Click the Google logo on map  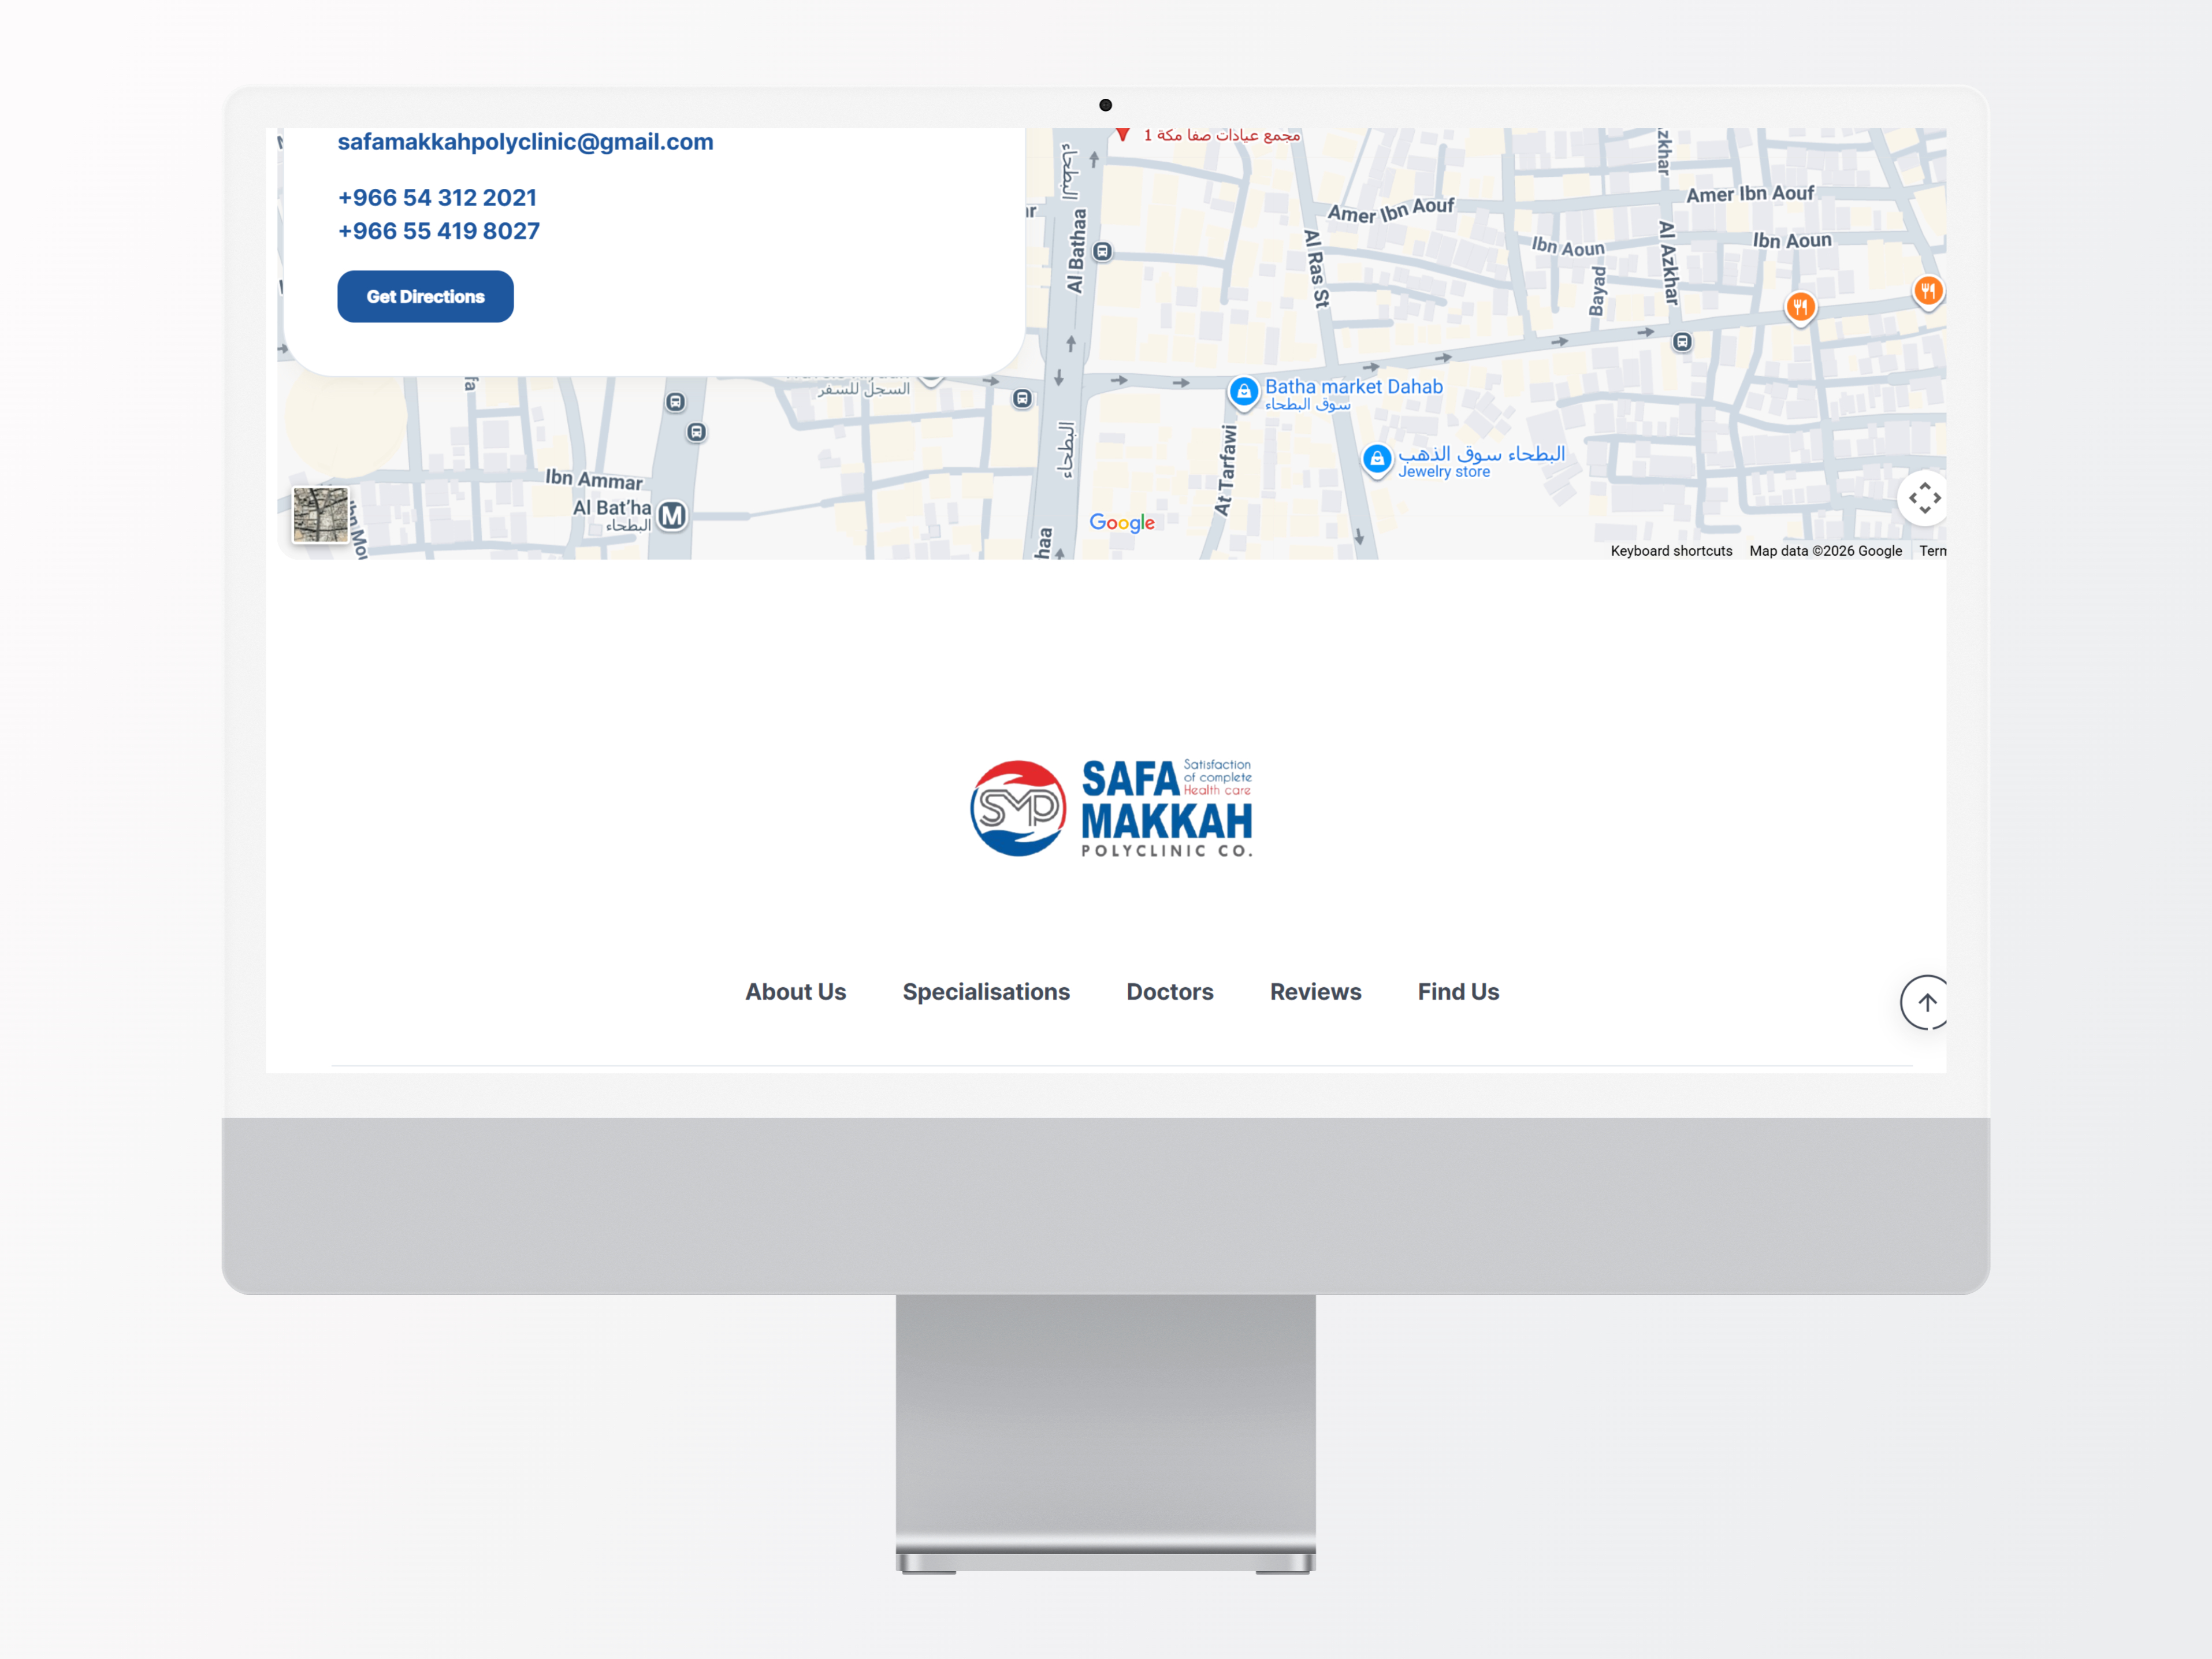coord(1121,522)
